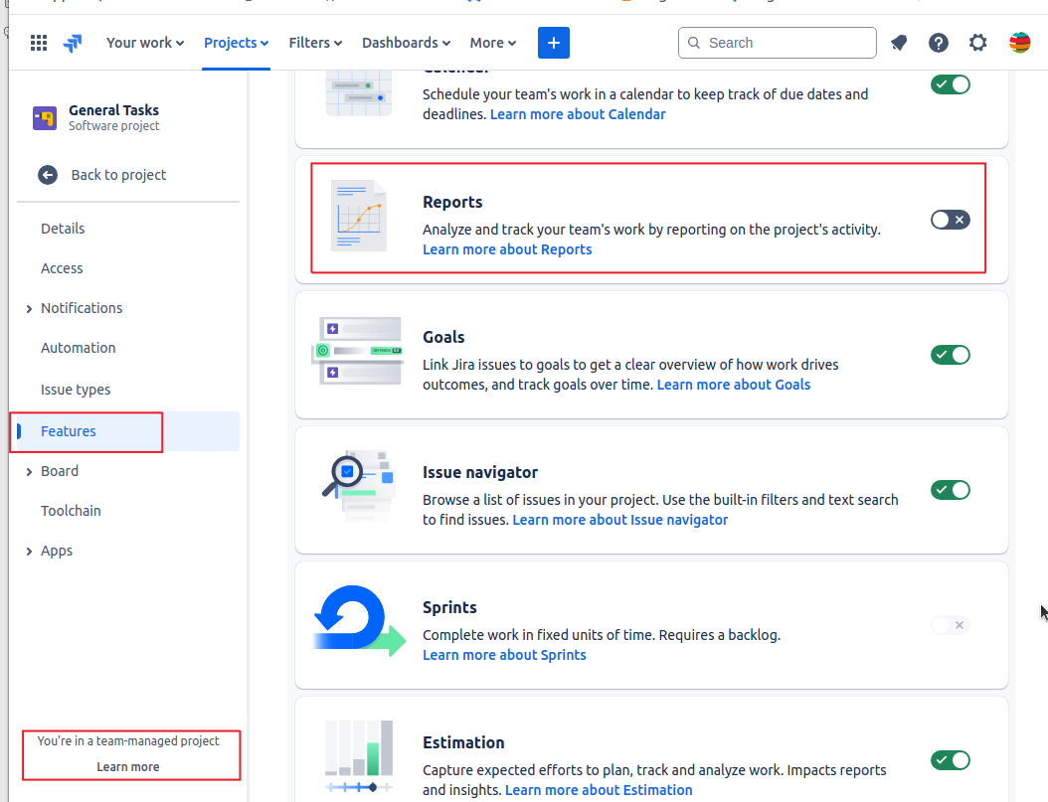The height and width of the screenshot is (802, 1048).
Task: Turn off the Issue navigator toggle
Action: coord(950,490)
